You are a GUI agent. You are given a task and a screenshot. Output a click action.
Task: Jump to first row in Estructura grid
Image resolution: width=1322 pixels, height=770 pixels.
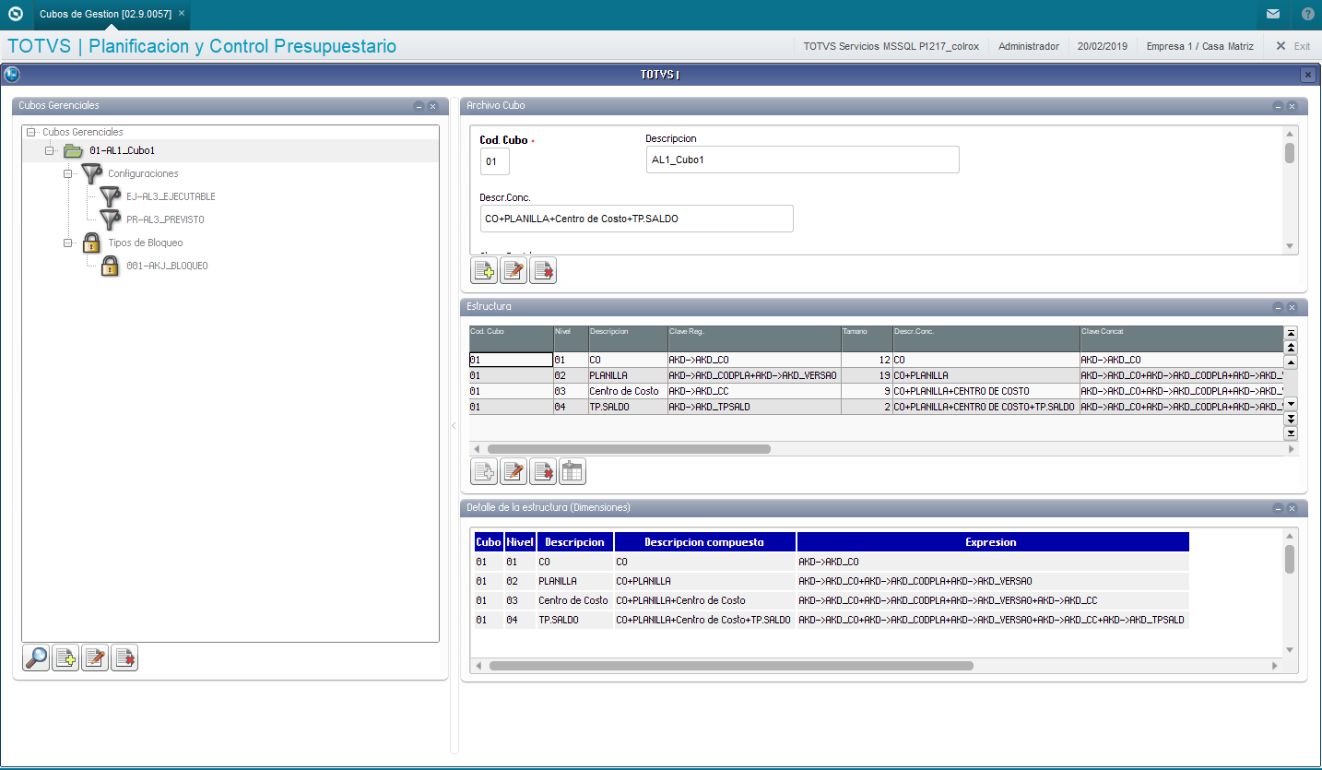point(1291,332)
